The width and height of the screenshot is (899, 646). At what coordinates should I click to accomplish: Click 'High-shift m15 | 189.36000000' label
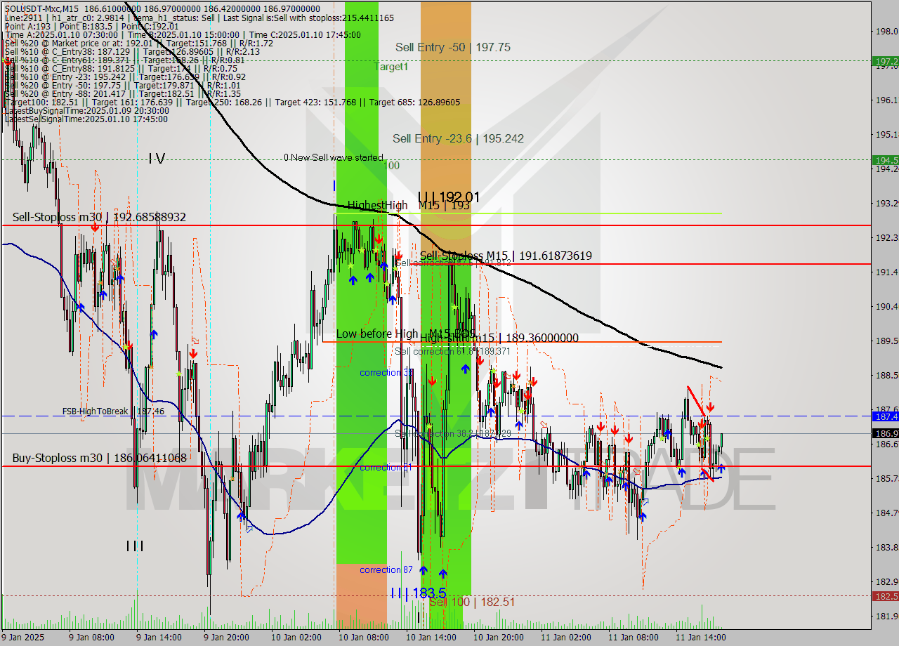point(499,338)
